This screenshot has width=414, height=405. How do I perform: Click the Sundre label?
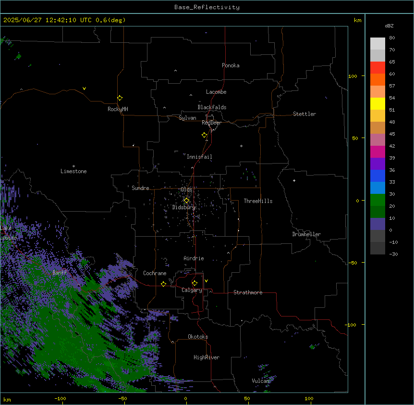pos(140,188)
